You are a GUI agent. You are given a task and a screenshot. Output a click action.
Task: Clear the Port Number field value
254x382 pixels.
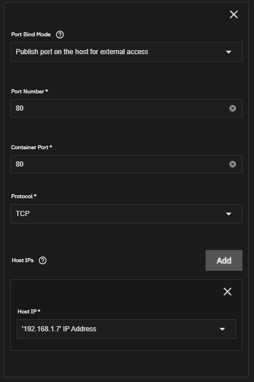[x=233, y=108]
